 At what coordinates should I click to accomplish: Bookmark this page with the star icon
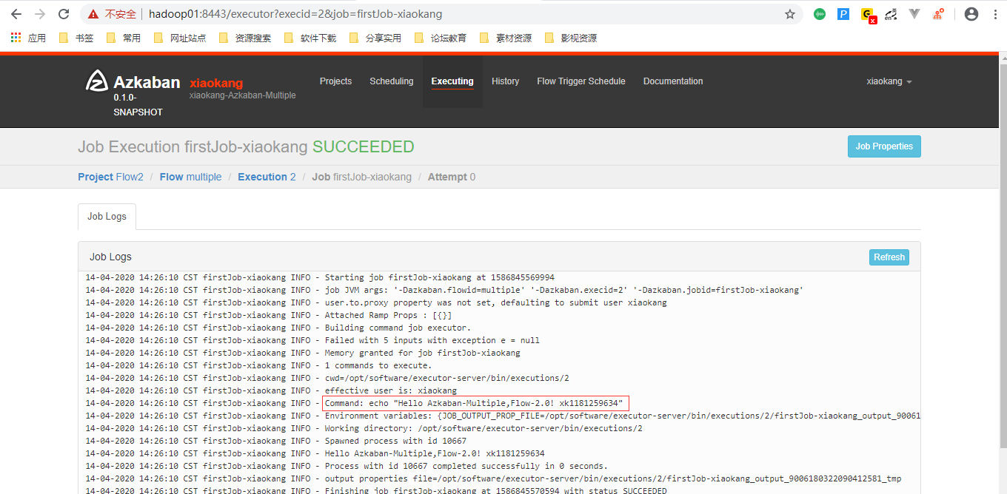(790, 14)
